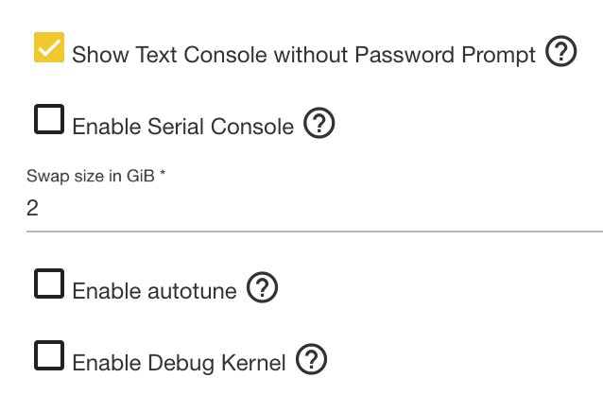The height and width of the screenshot is (395, 603).
Task: Tick the Enable Serial Console checkbox
Action: (x=49, y=119)
